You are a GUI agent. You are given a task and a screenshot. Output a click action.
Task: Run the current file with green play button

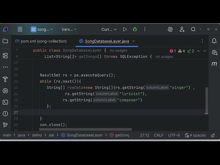coord(125,30)
